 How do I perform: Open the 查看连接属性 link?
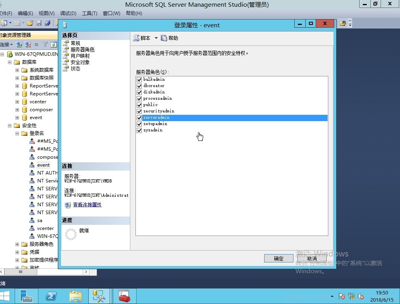tap(87, 205)
